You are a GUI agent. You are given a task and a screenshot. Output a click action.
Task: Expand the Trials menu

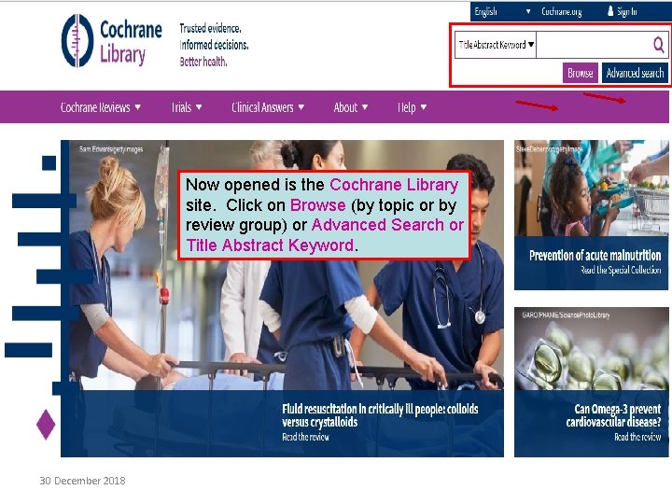coord(187,107)
